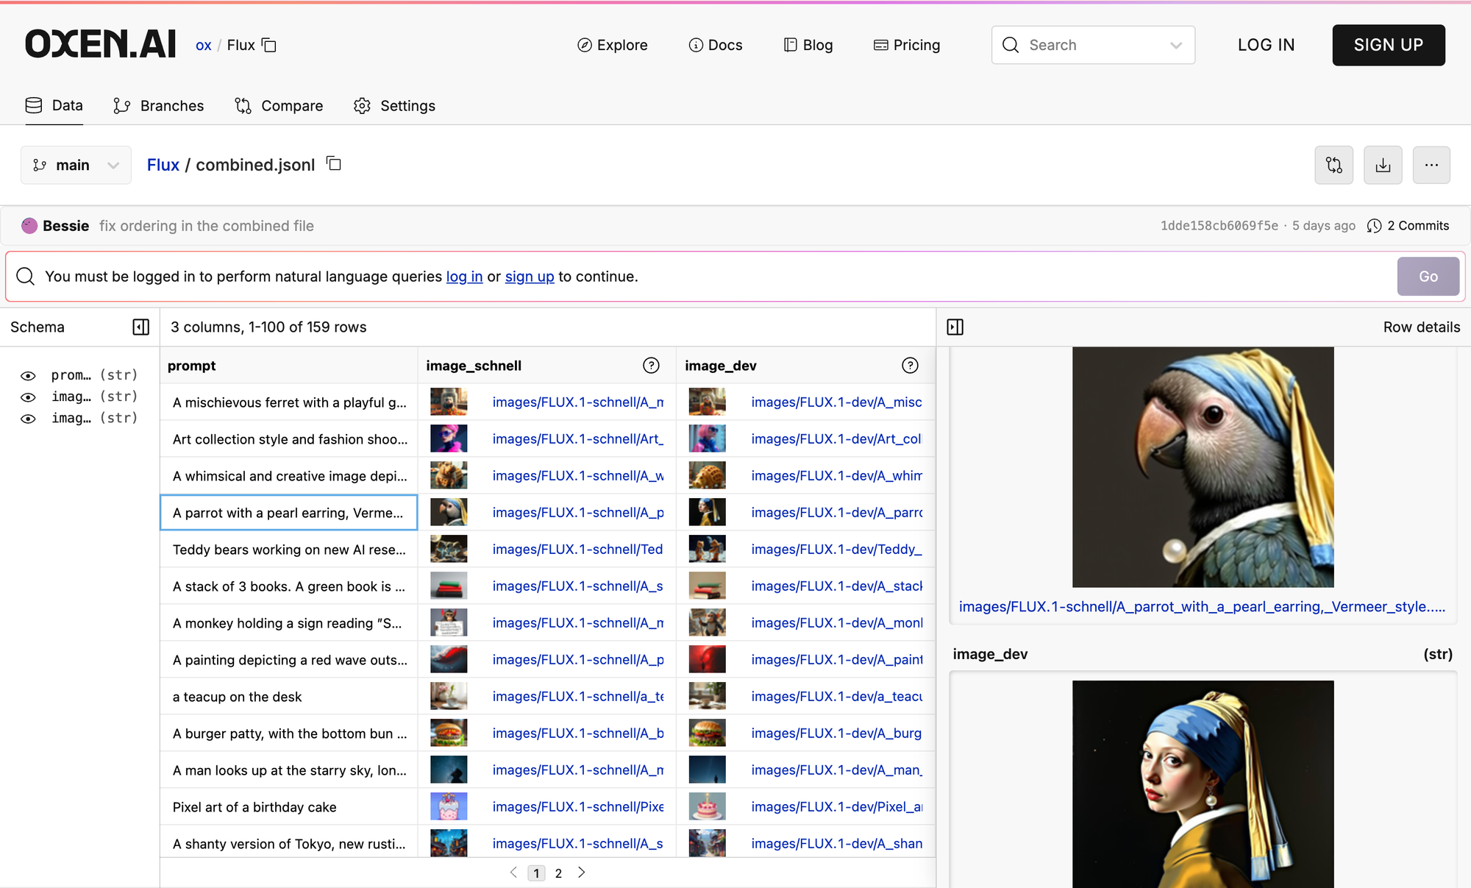Click the download file icon button
The image size is (1471, 888).
pyautogui.click(x=1383, y=165)
